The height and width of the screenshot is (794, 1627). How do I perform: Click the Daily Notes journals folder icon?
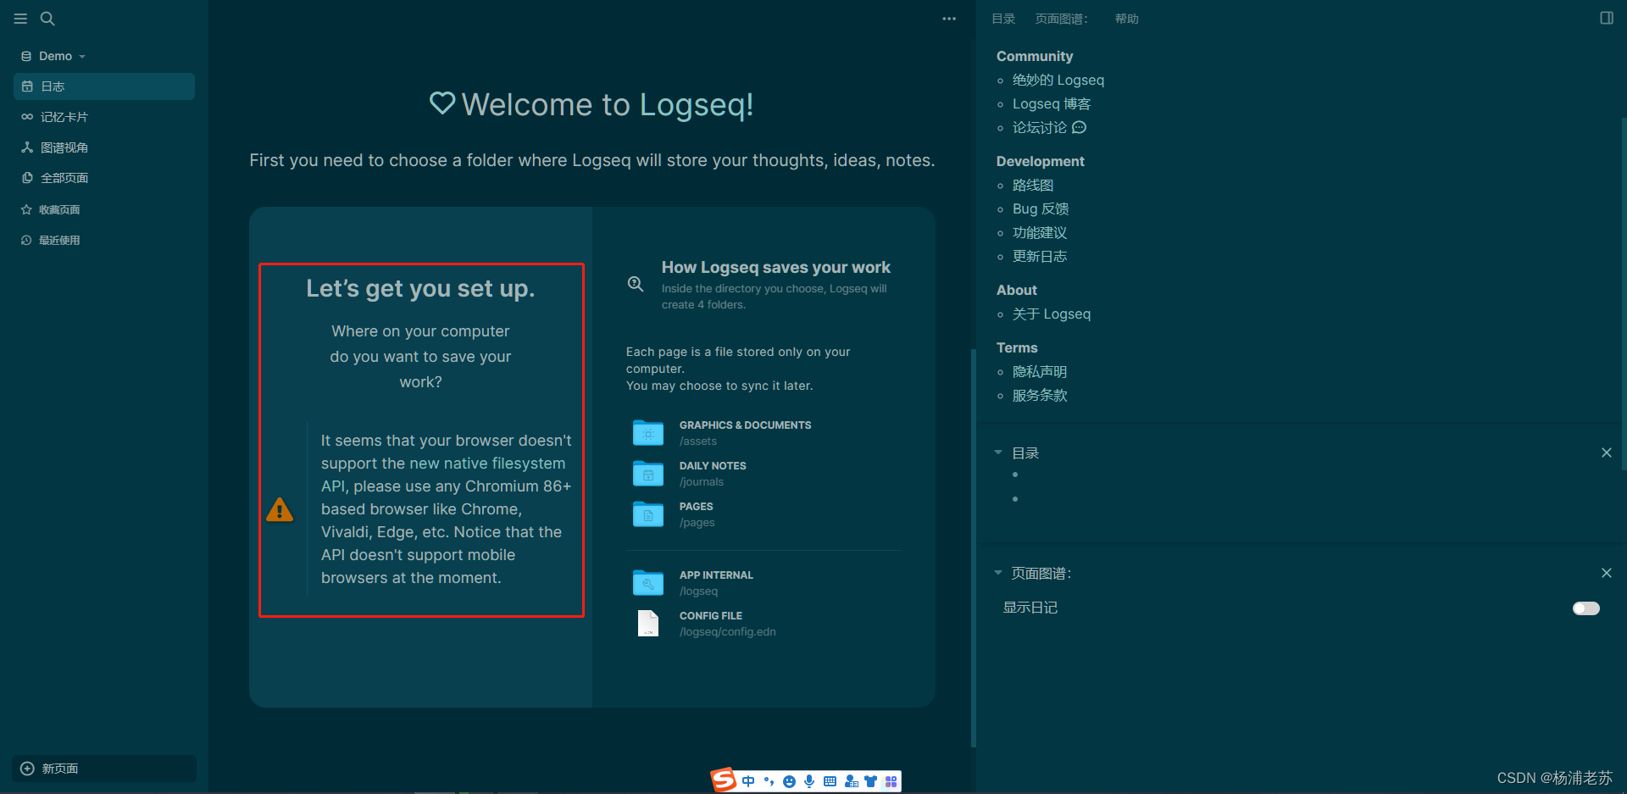tap(648, 474)
